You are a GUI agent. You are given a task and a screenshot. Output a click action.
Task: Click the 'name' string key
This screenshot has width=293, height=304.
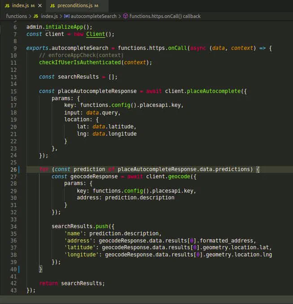pyautogui.click(x=74, y=234)
